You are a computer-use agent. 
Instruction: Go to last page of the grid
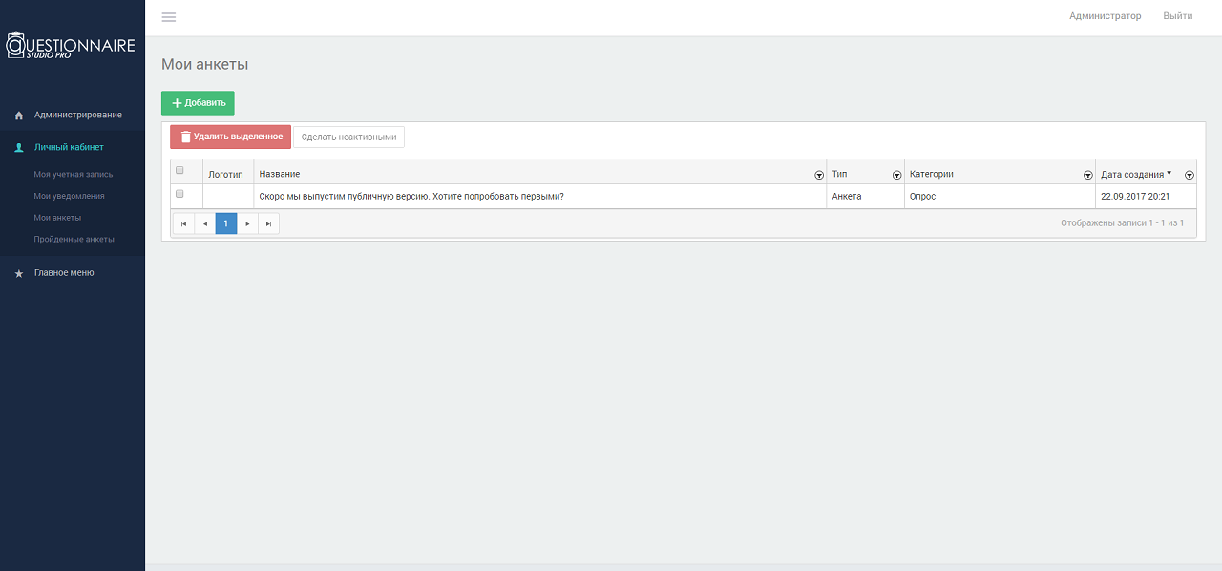[x=268, y=223]
